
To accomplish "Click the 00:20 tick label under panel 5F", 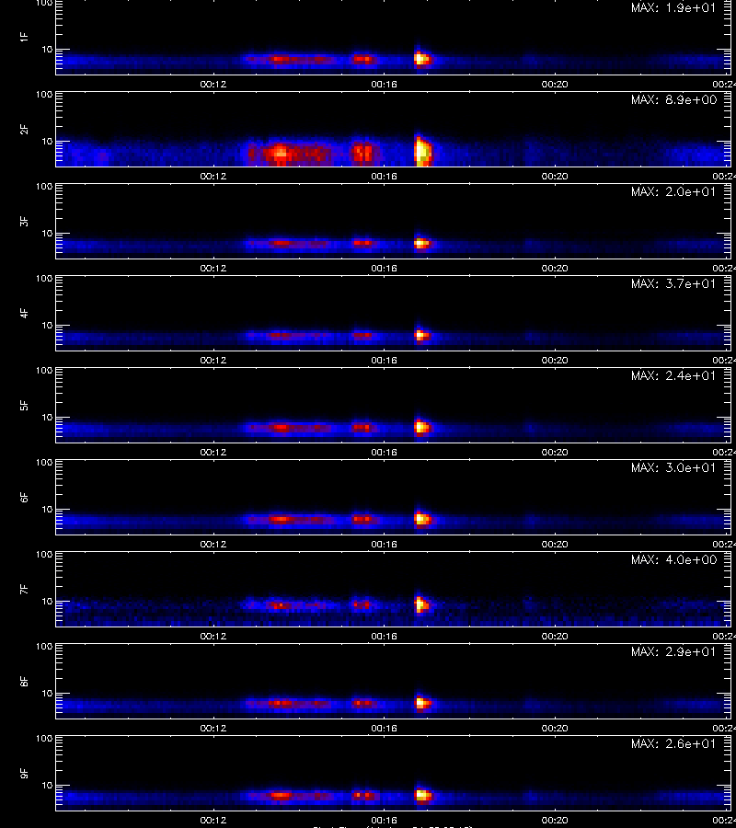I will [555, 452].
